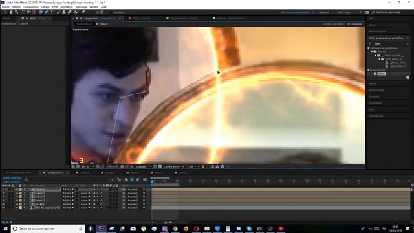Viewport: 414px width, 233px height.
Task: Click the timeline time navigator bar
Action: pos(160,178)
